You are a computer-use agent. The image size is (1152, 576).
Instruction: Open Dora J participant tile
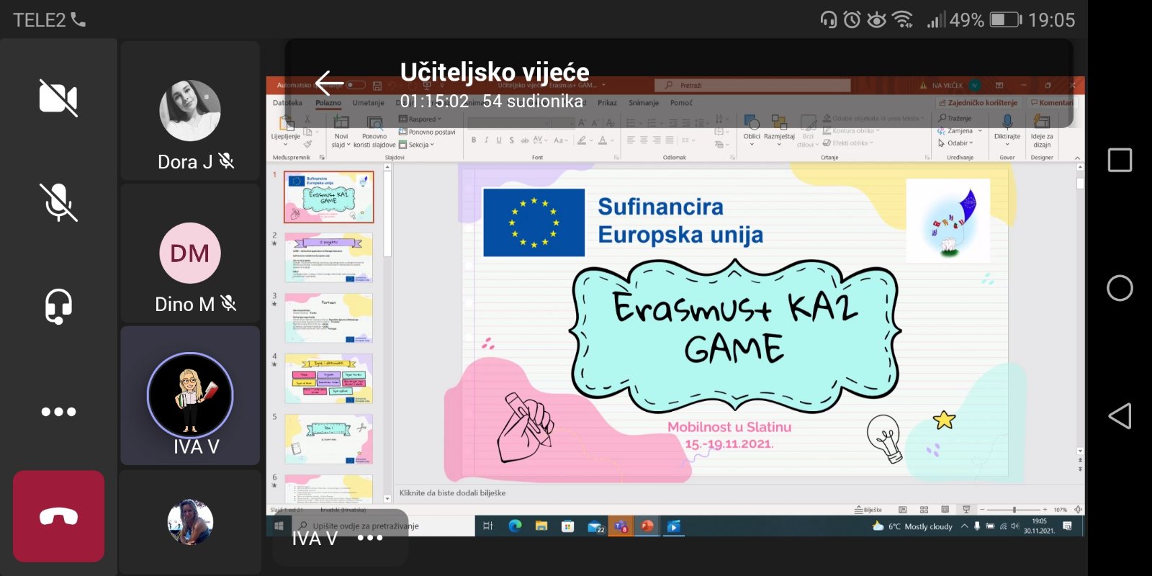pos(190,111)
